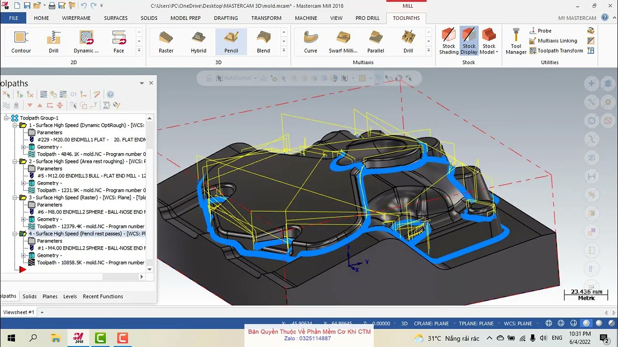Toggle toolpath display for selected operations
618x347 pixels.
pos(6,105)
